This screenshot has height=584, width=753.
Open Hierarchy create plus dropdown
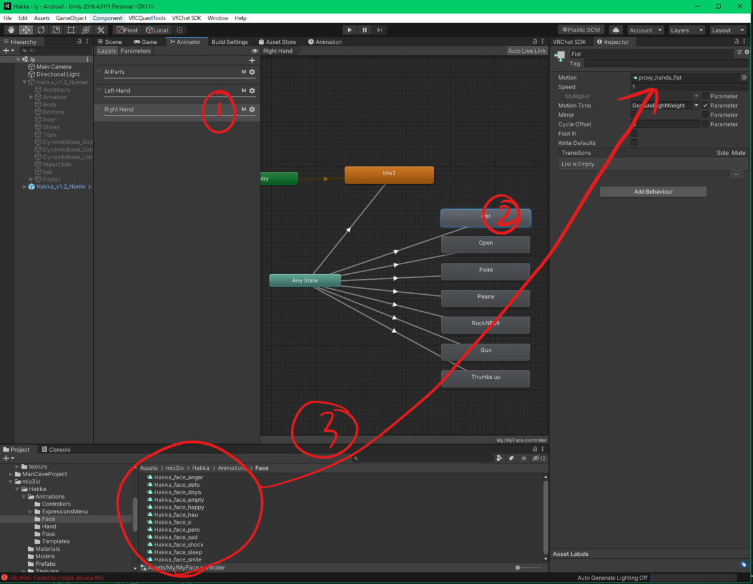(x=8, y=51)
